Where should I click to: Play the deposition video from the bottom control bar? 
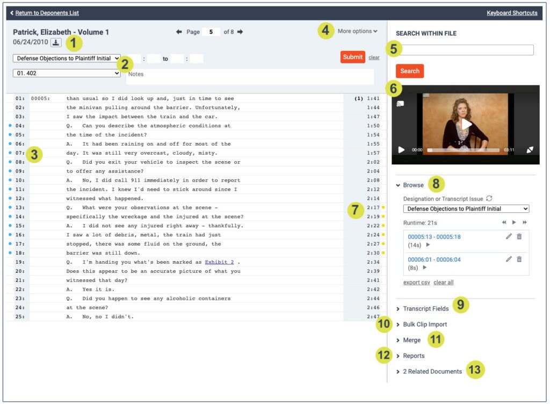click(x=401, y=150)
